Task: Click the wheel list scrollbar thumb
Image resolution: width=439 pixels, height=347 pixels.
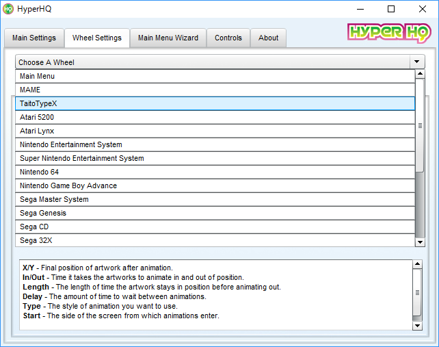Action: (420, 125)
